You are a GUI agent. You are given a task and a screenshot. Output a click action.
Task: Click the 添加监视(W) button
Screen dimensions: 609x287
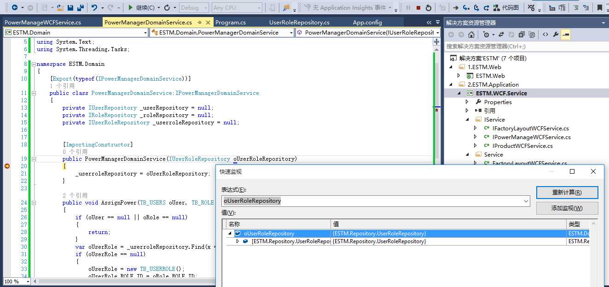coord(567,208)
